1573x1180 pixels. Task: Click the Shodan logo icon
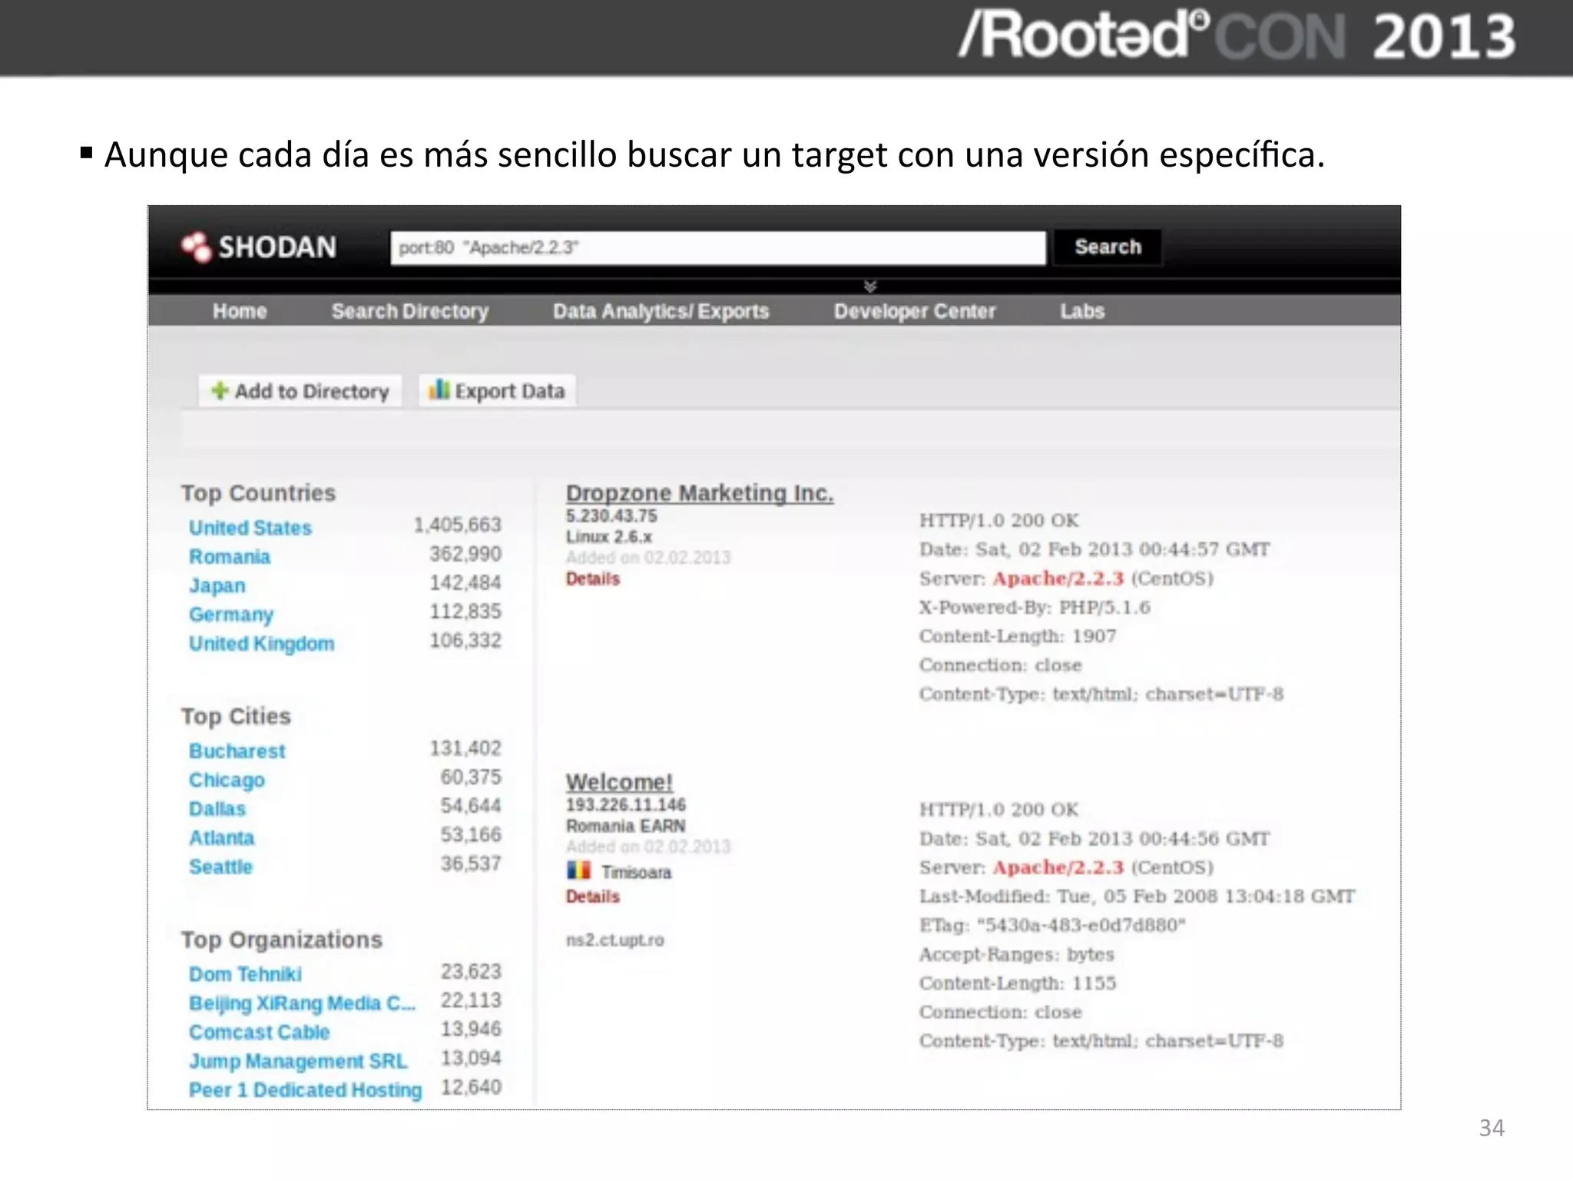click(x=197, y=247)
